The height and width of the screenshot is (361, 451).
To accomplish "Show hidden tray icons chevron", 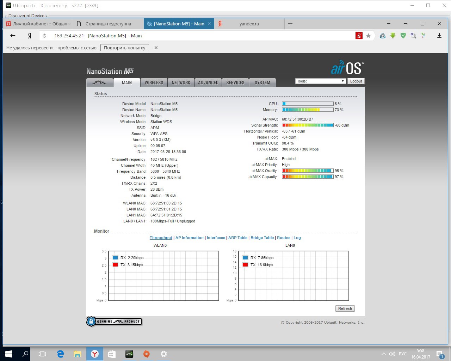I will (384, 354).
